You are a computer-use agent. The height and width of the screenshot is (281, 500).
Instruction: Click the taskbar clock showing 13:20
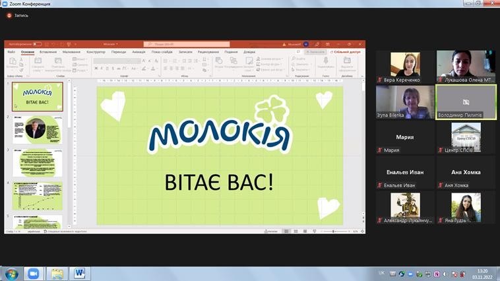click(482, 274)
